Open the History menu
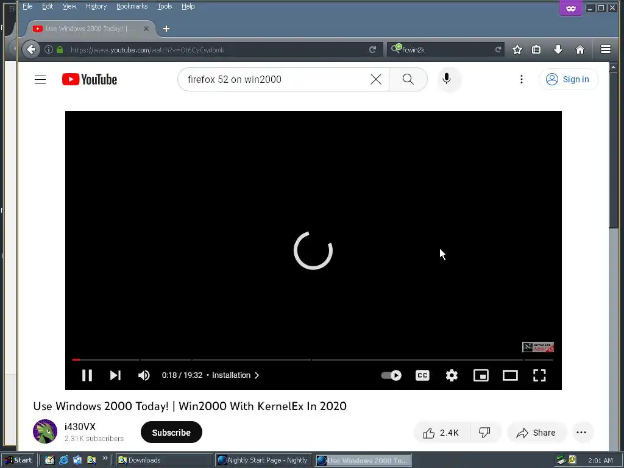Viewport: 624px width, 468px height. (x=96, y=6)
